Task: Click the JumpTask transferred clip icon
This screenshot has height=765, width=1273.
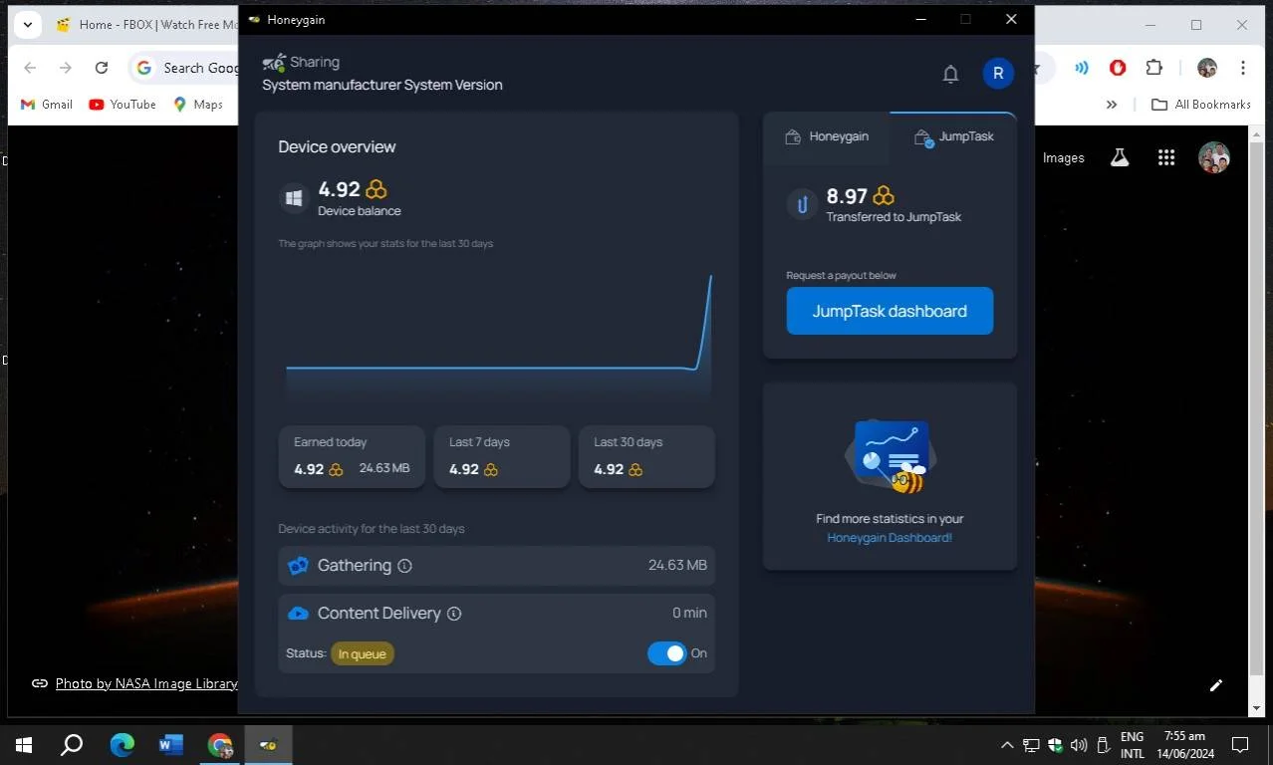Action: pos(802,204)
